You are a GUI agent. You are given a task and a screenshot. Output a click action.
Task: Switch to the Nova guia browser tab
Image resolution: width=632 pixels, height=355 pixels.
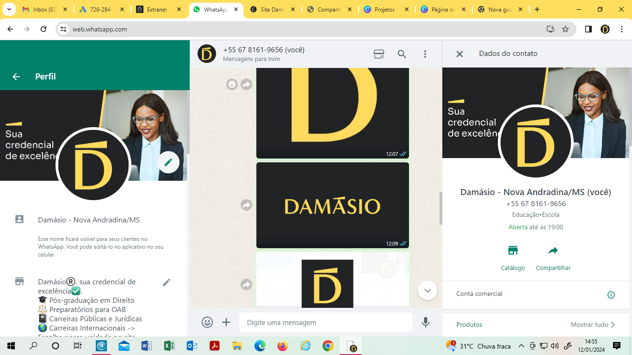(500, 9)
